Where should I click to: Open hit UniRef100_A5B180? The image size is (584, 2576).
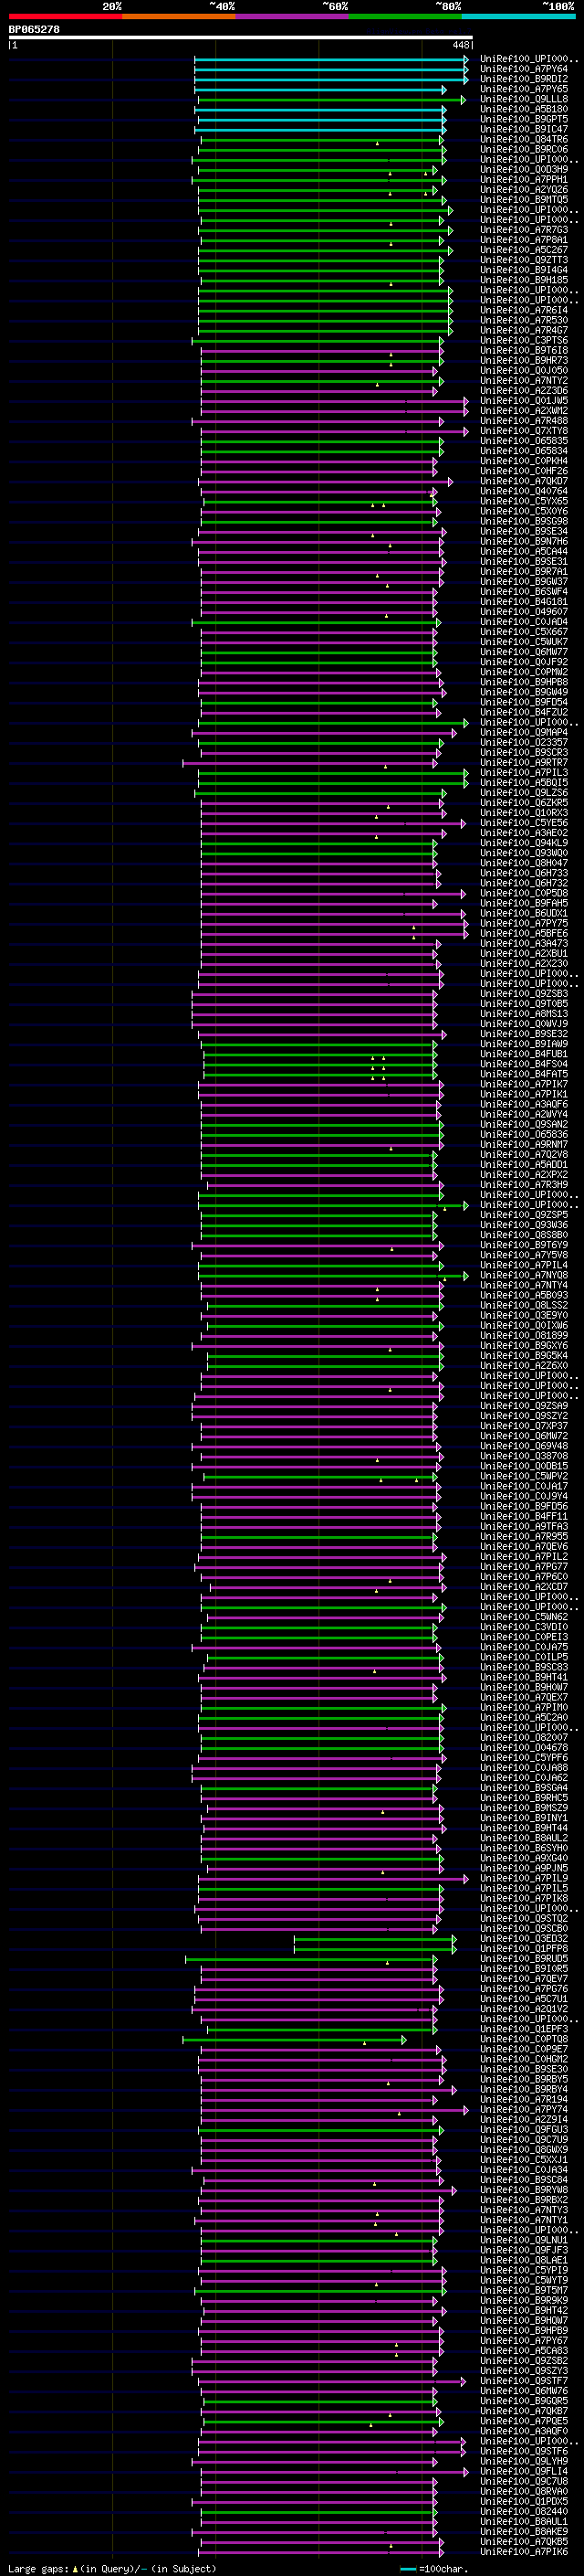point(524,109)
